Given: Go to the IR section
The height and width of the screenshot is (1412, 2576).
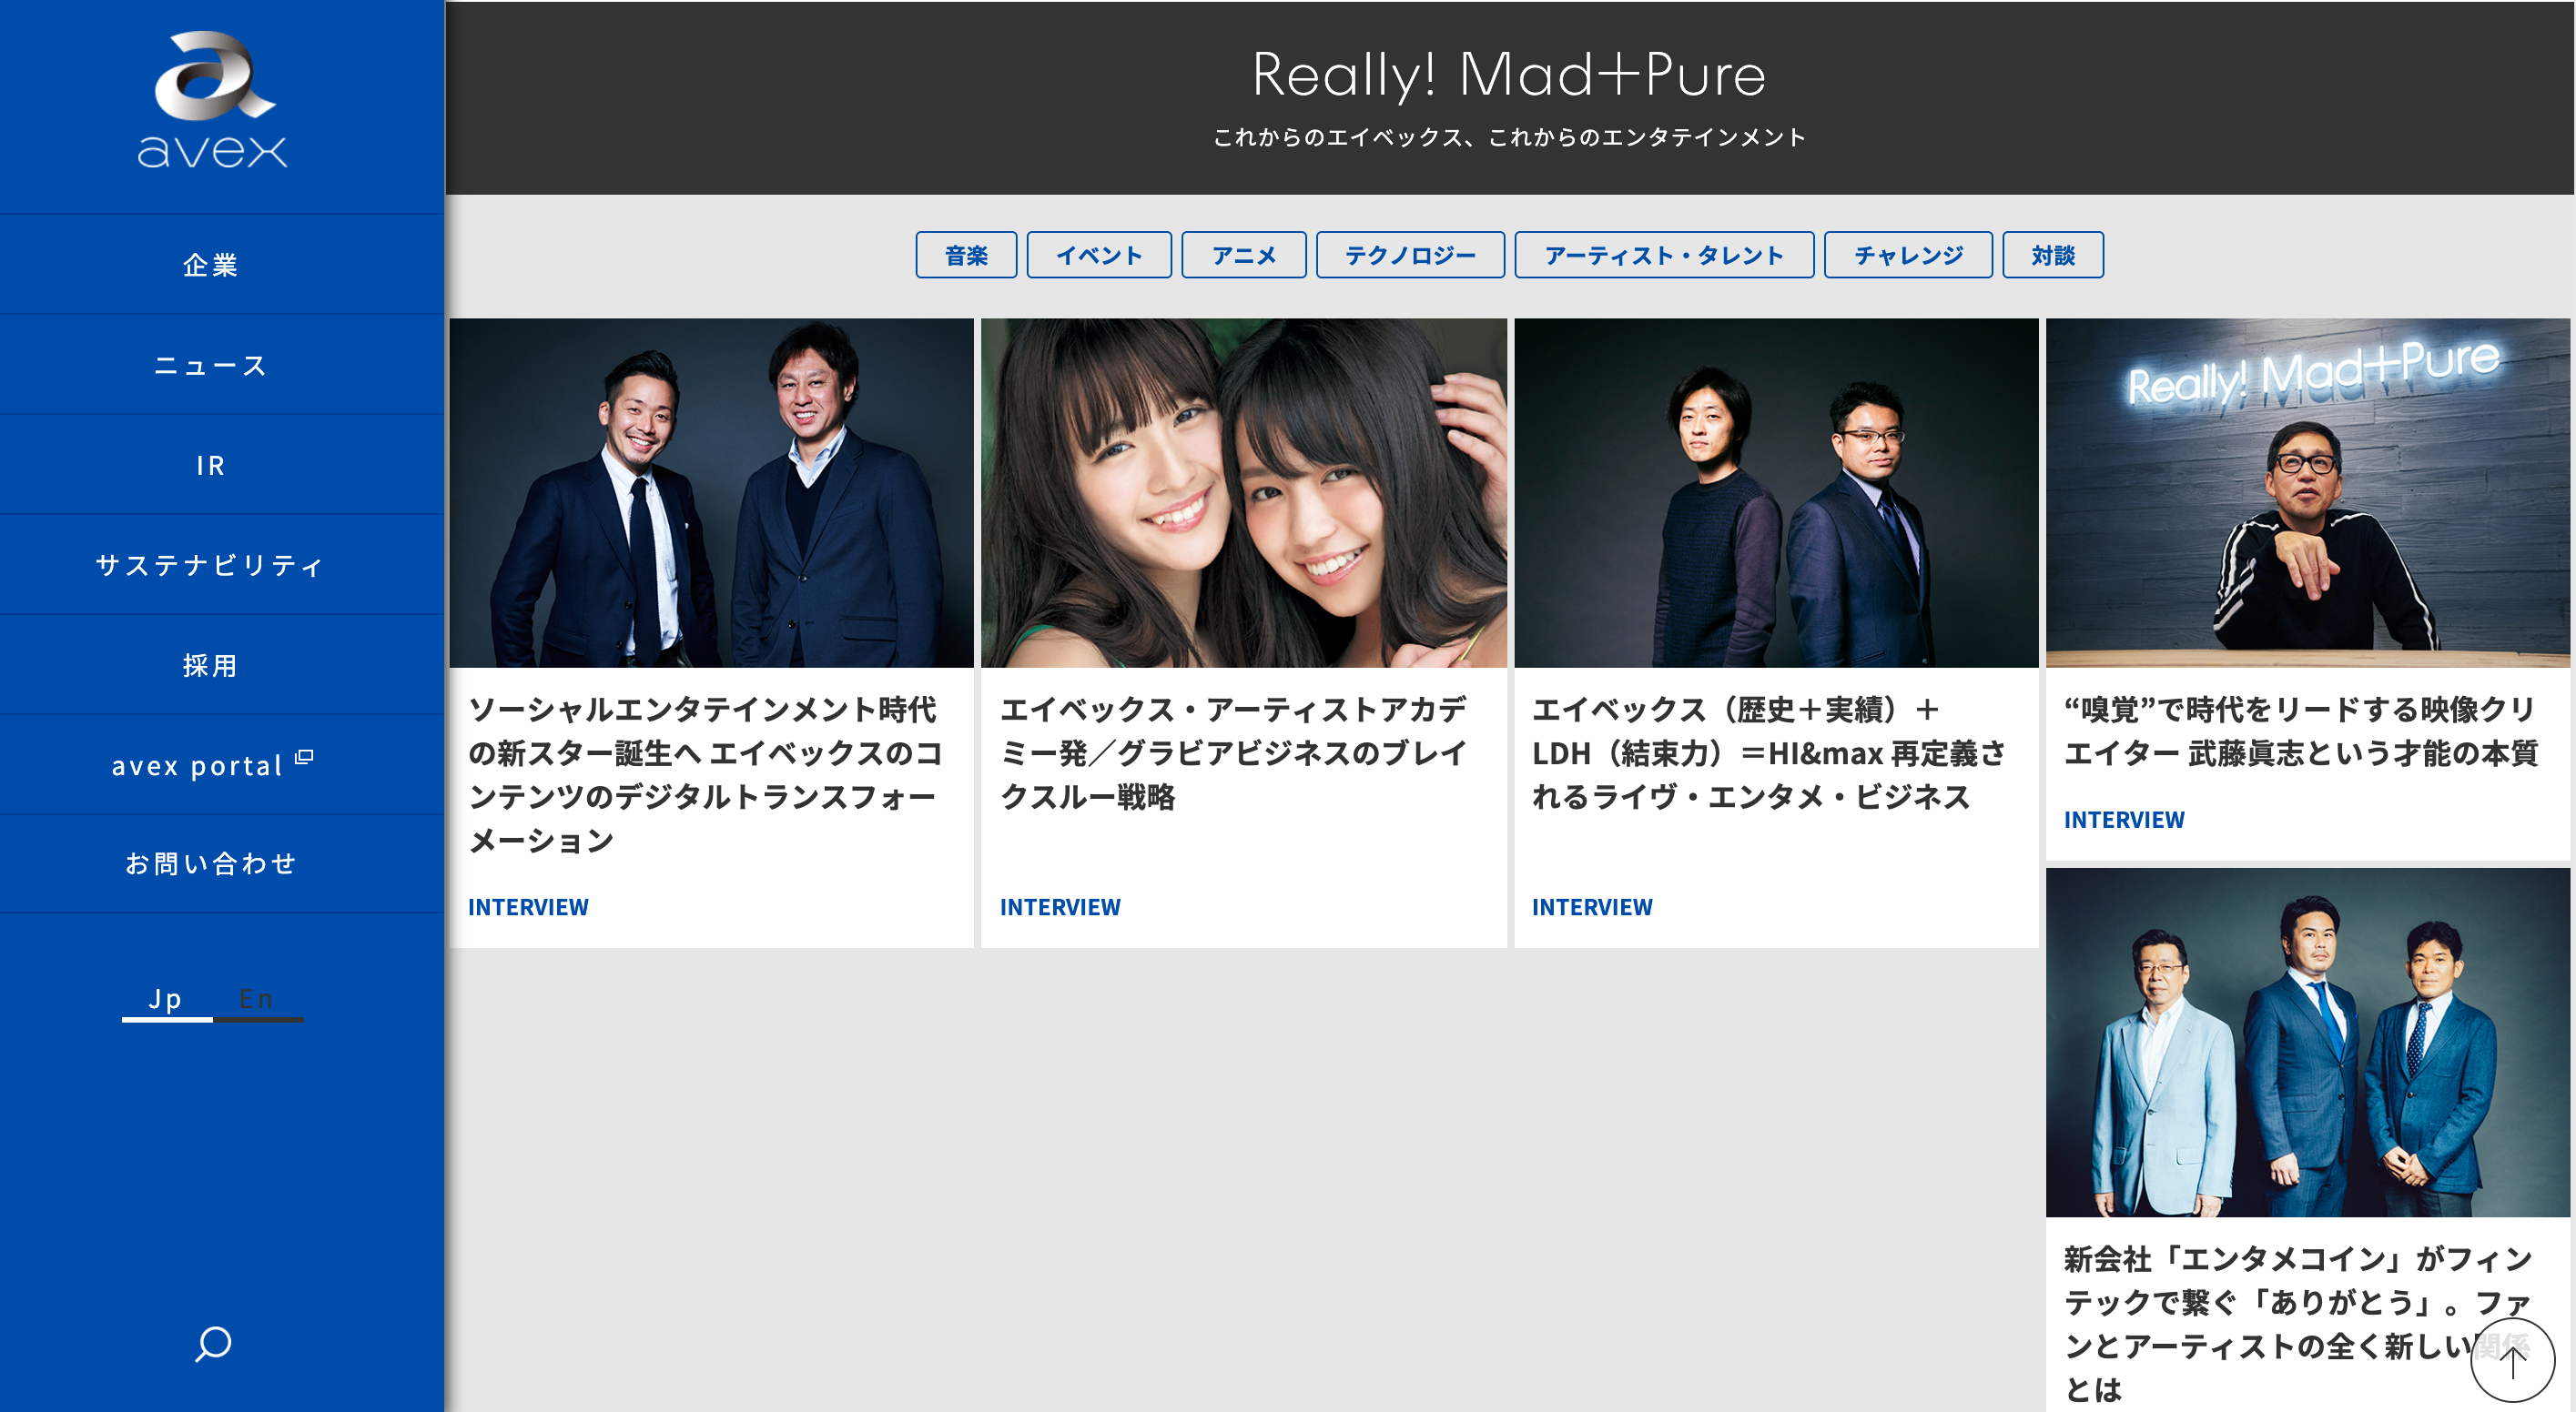Looking at the screenshot, I should [211, 466].
